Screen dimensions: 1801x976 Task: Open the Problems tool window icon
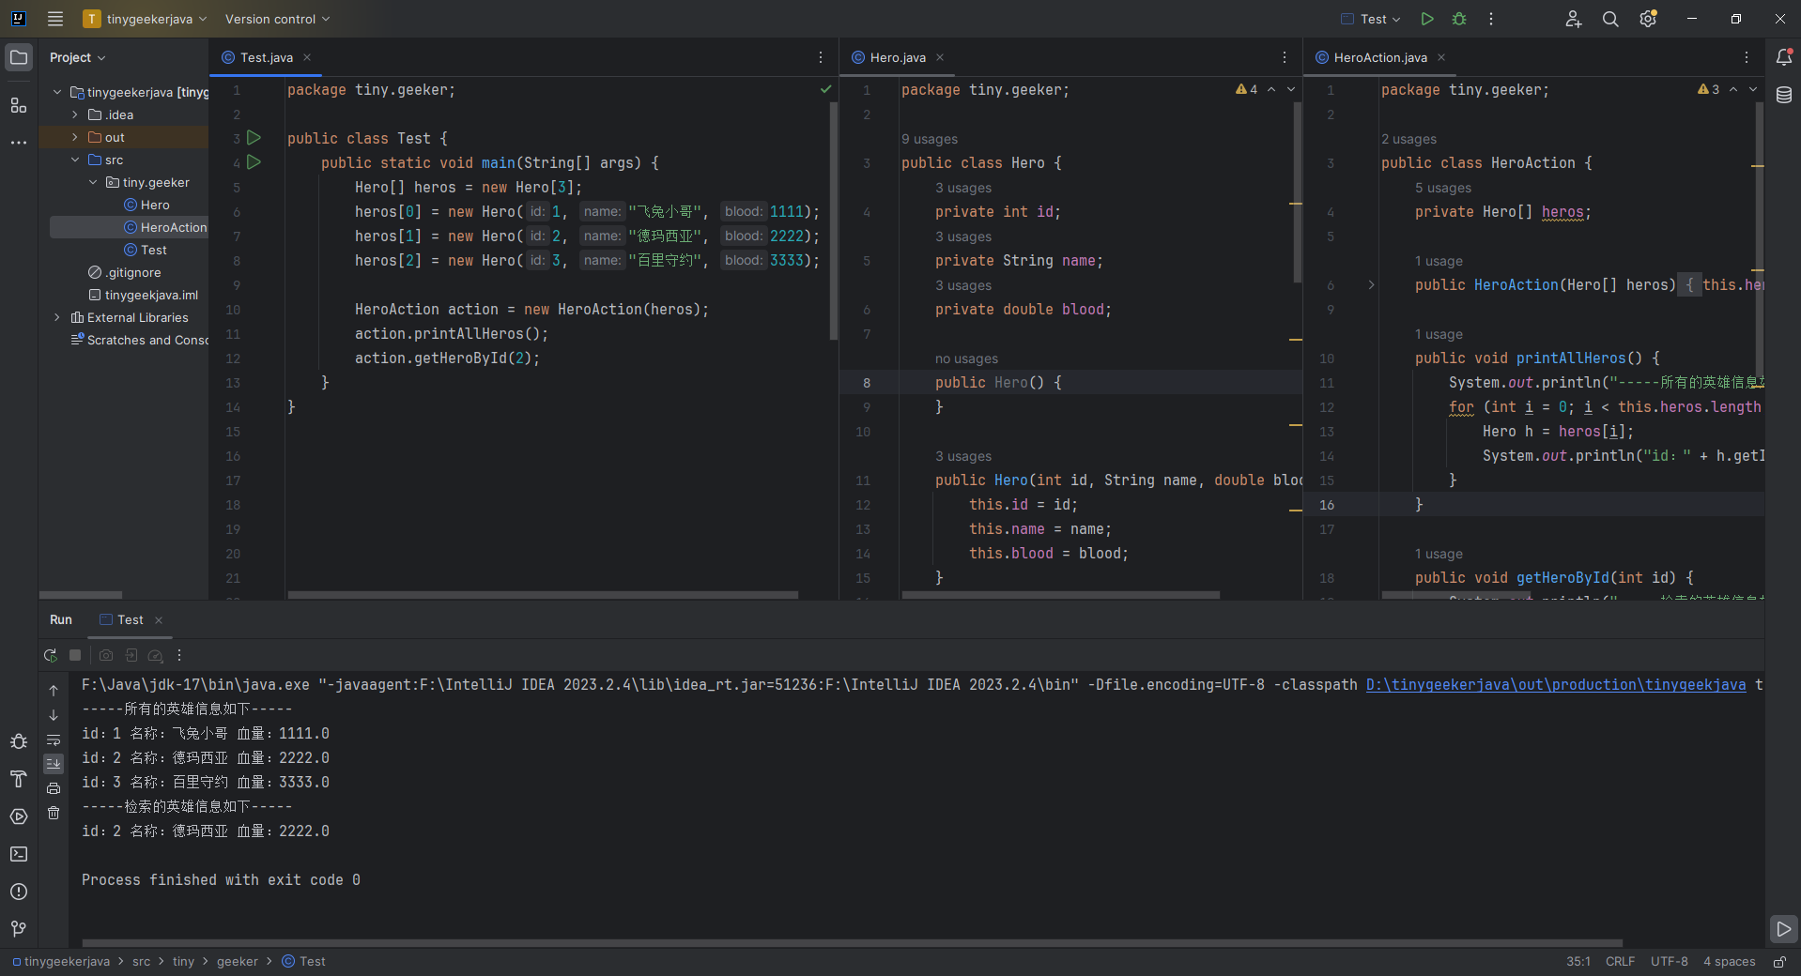pos(19,892)
